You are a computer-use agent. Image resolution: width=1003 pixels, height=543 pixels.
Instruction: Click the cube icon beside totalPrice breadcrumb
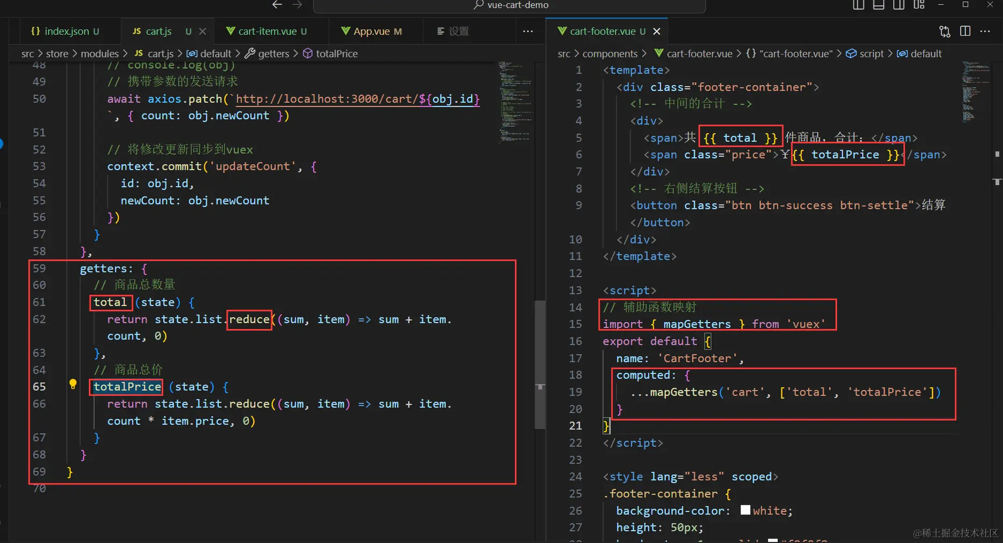308,53
